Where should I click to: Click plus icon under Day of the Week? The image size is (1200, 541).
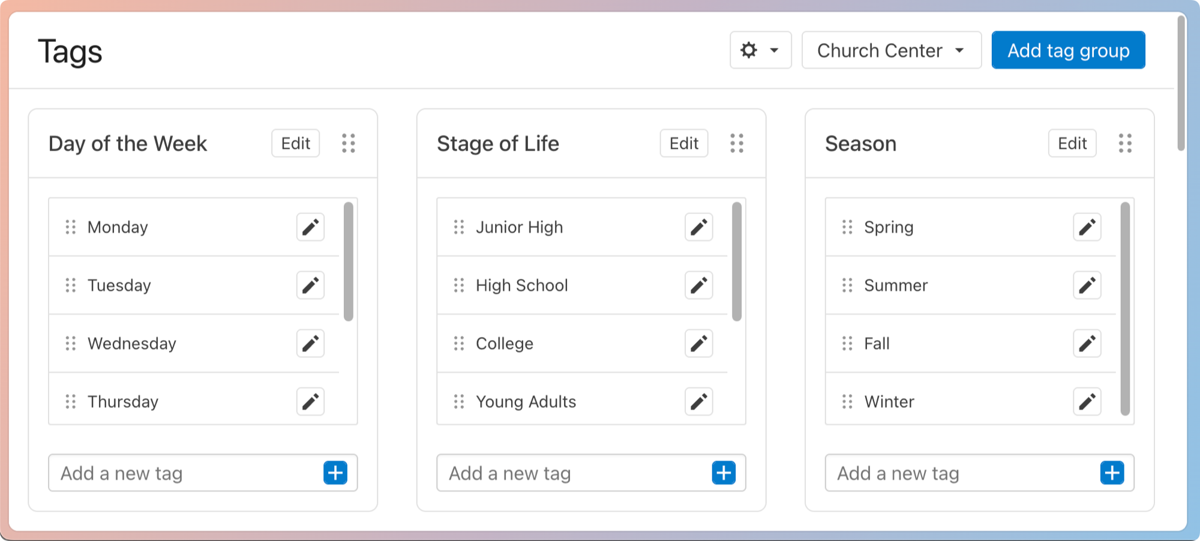[335, 473]
